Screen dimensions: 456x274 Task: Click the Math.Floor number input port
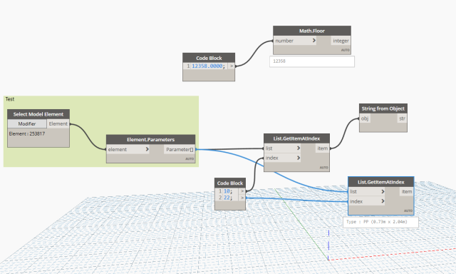pos(295,41)
